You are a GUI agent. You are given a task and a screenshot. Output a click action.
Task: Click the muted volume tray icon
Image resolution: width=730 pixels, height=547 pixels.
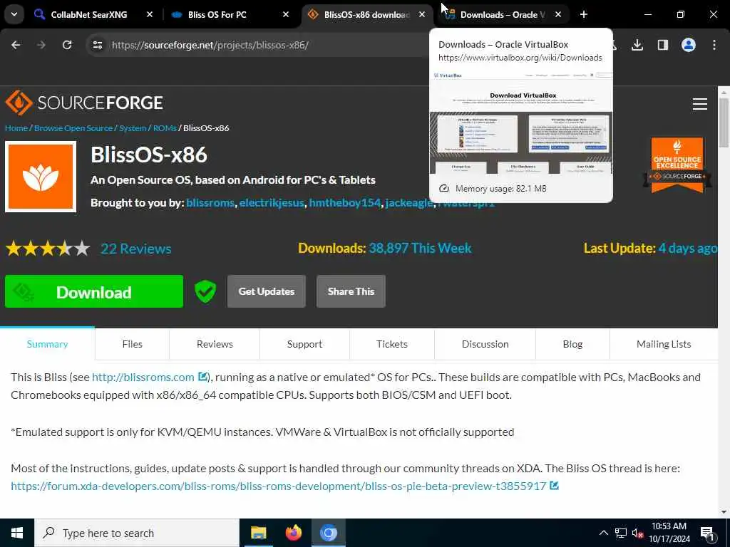[638, 533]
